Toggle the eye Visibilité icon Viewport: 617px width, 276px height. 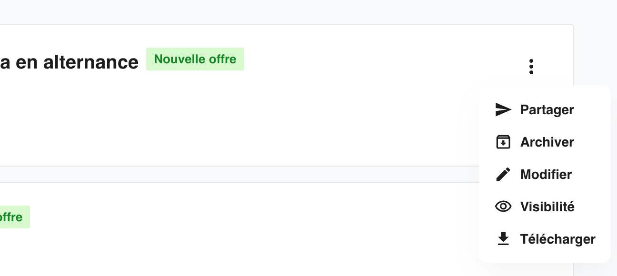[503, 207]
